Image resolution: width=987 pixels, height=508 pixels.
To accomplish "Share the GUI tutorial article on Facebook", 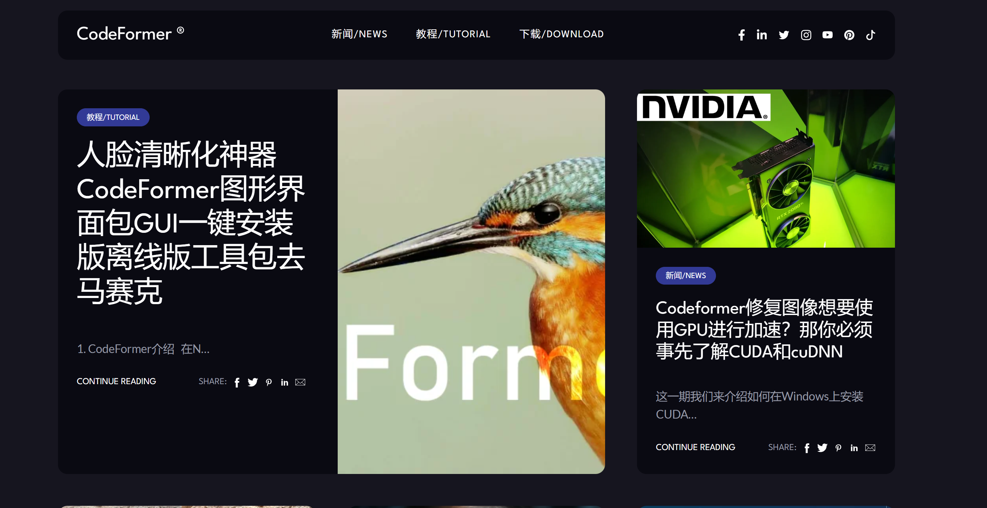I will coord(237,382).
